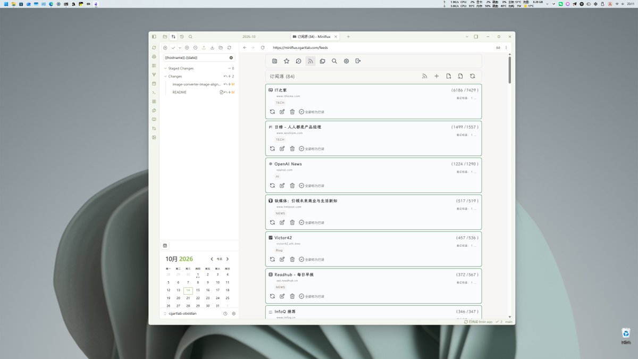The height and width of the screenshot is (359, 638).
Task: Open Obsidian help icon
Action: (x=225, y=314)
